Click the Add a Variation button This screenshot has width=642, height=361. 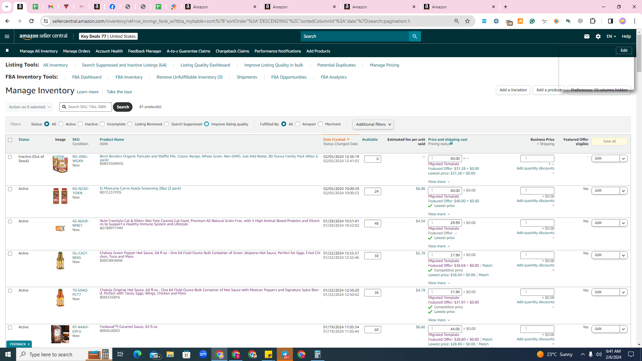[513, 90]
